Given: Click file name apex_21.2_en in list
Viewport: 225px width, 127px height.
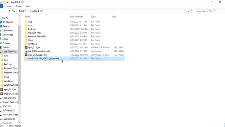Looking at the screenshot, I should 34,48.
